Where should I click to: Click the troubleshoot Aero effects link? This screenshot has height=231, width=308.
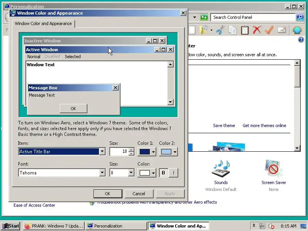157,202
